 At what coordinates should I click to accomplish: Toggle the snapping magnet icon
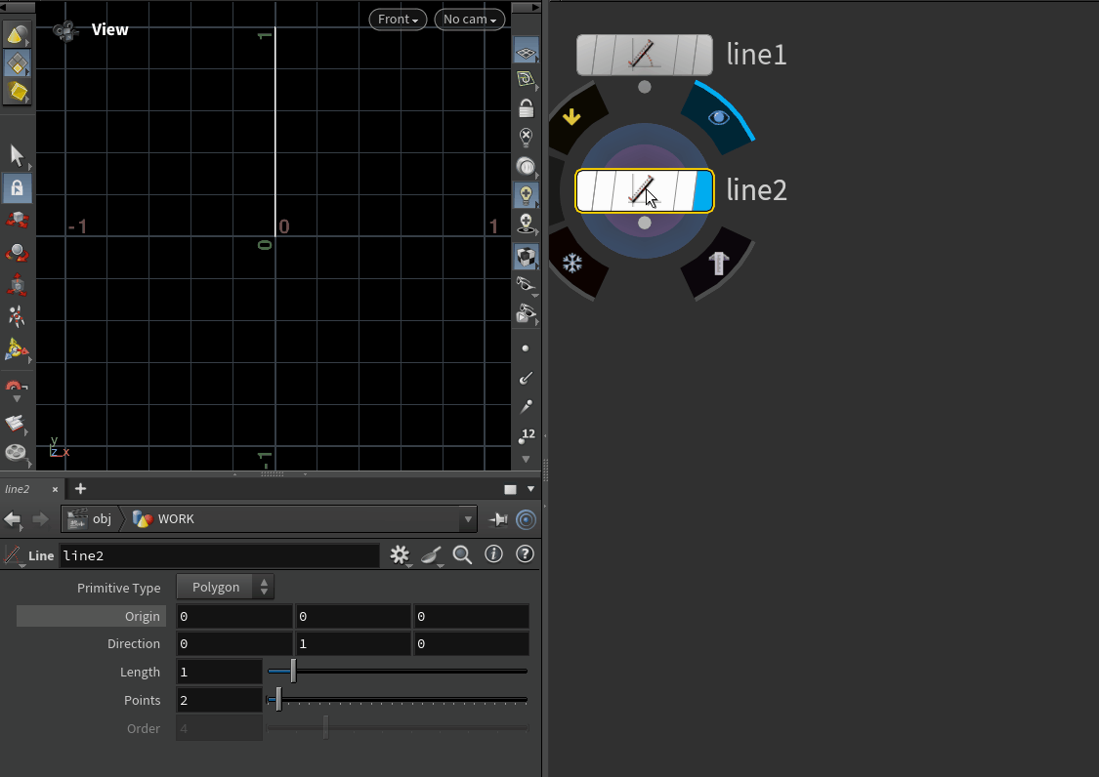click(16, 387)
